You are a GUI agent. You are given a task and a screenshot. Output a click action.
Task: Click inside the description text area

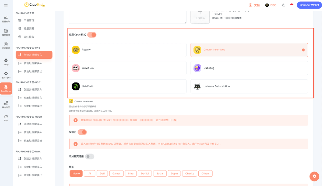click(128, 17)
